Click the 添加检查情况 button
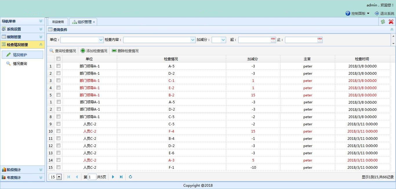Image resolution: width=396 pixels, height=189 pixels. point(94,51)
